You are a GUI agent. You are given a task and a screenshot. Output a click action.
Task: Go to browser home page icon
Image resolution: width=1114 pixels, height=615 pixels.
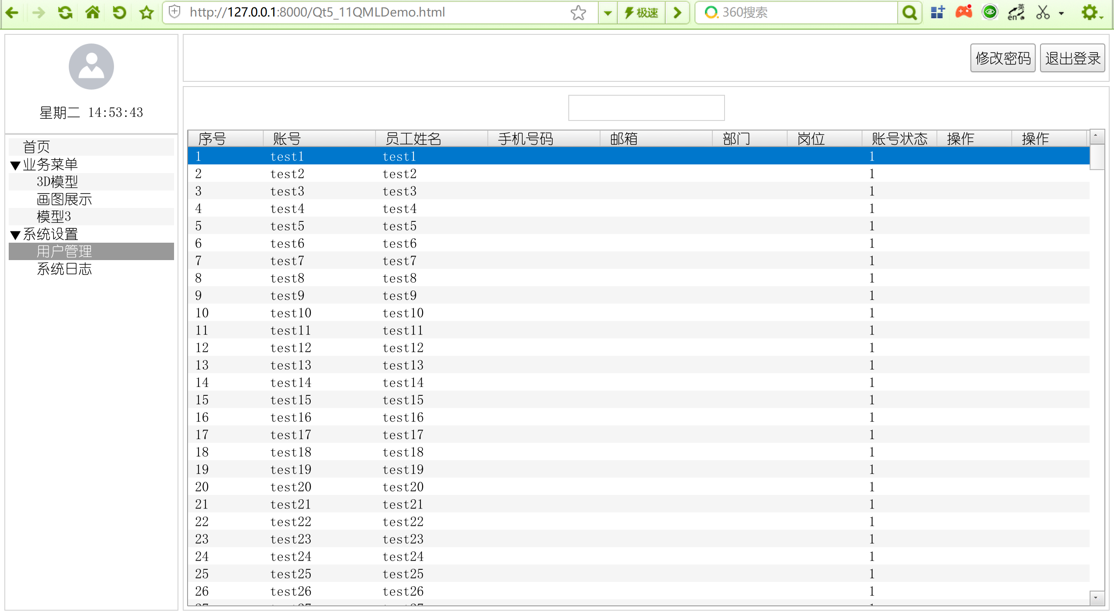pos(92,13)
